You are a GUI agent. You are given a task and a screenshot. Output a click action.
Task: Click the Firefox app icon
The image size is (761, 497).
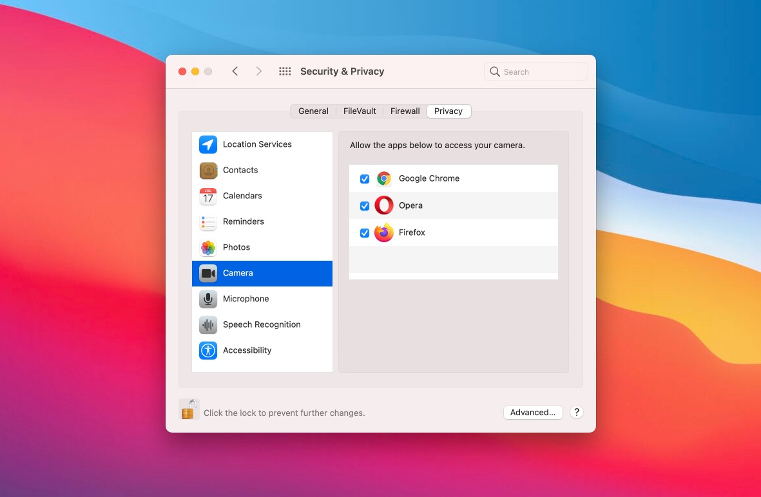pos(383,233)
